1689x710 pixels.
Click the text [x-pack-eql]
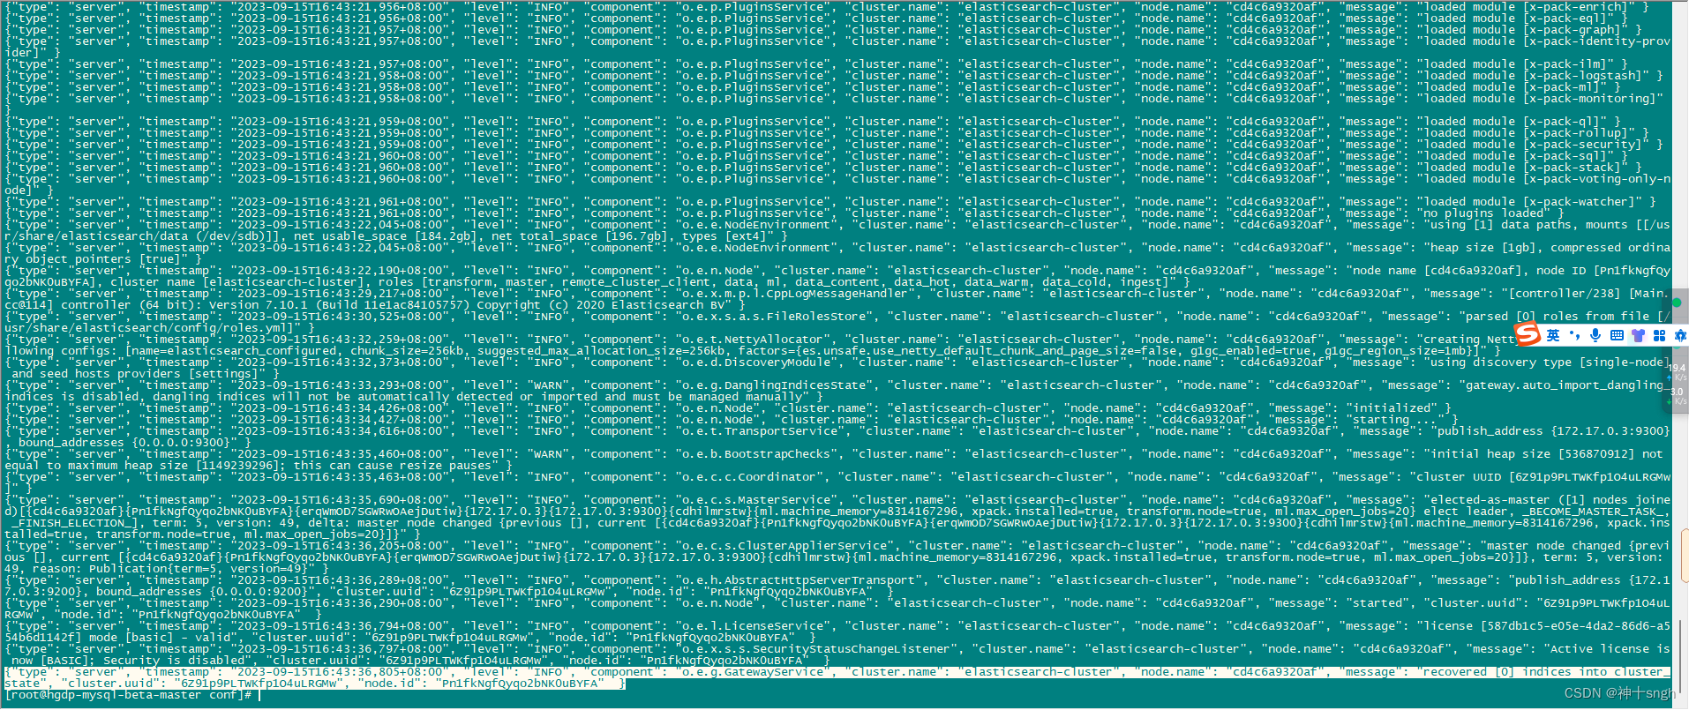(1567, 19)
